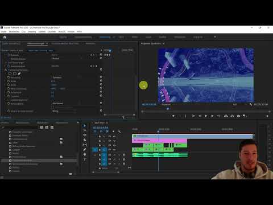Open Sequenz menu
The width and height of the screenshot is (273, 205).
(x=32, y=31)
